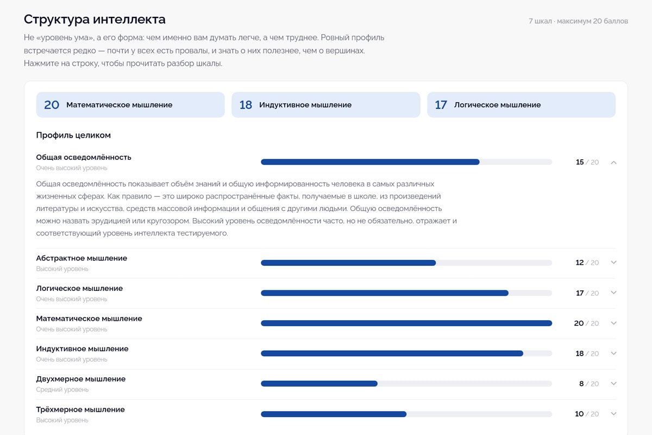Click the score 18 / 20
Image resolution: width=652 pixels, height=435 pixels.
point(587,353)
